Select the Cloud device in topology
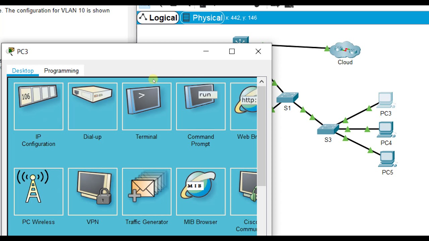The width and height of the screenshot is (429, 241). [x=345, y=50]
